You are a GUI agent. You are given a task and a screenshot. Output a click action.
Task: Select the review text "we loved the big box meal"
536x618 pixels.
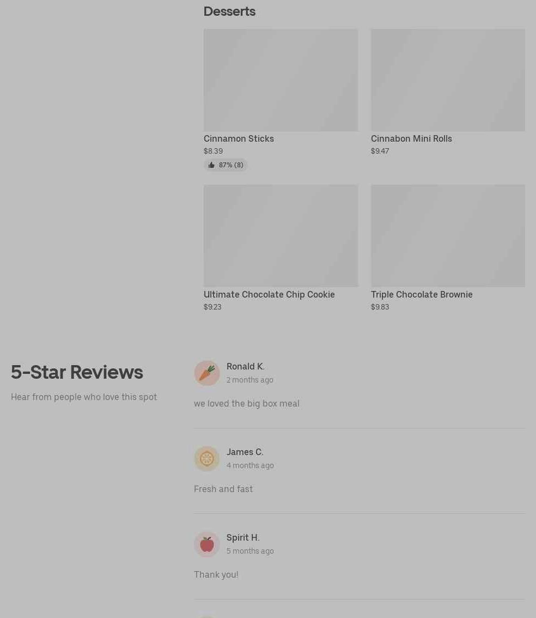click(247, 404)
